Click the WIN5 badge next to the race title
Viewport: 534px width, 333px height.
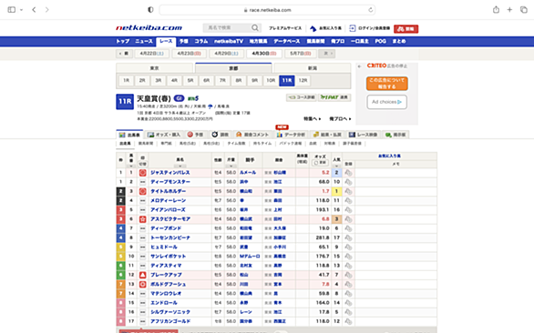[193, 98]
